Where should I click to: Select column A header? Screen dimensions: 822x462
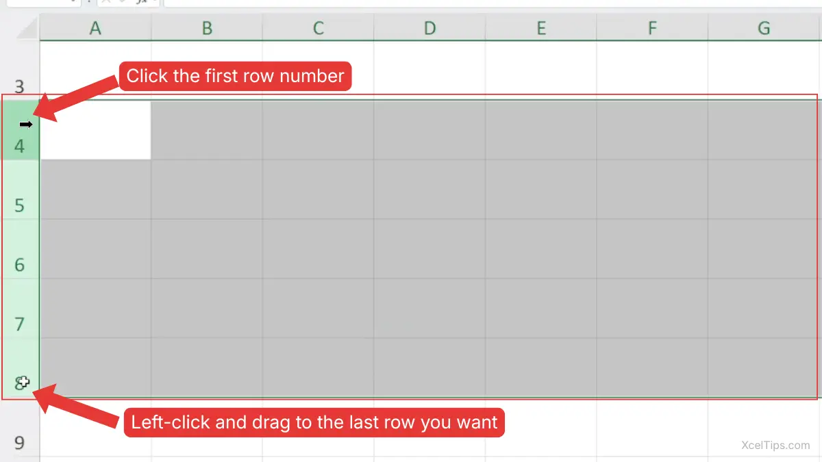coord(95,28)
